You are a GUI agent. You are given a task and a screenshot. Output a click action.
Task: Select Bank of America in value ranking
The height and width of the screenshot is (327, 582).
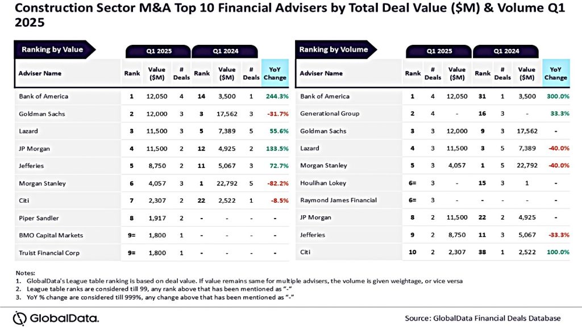pyautogui.click(x=43, y=97)
